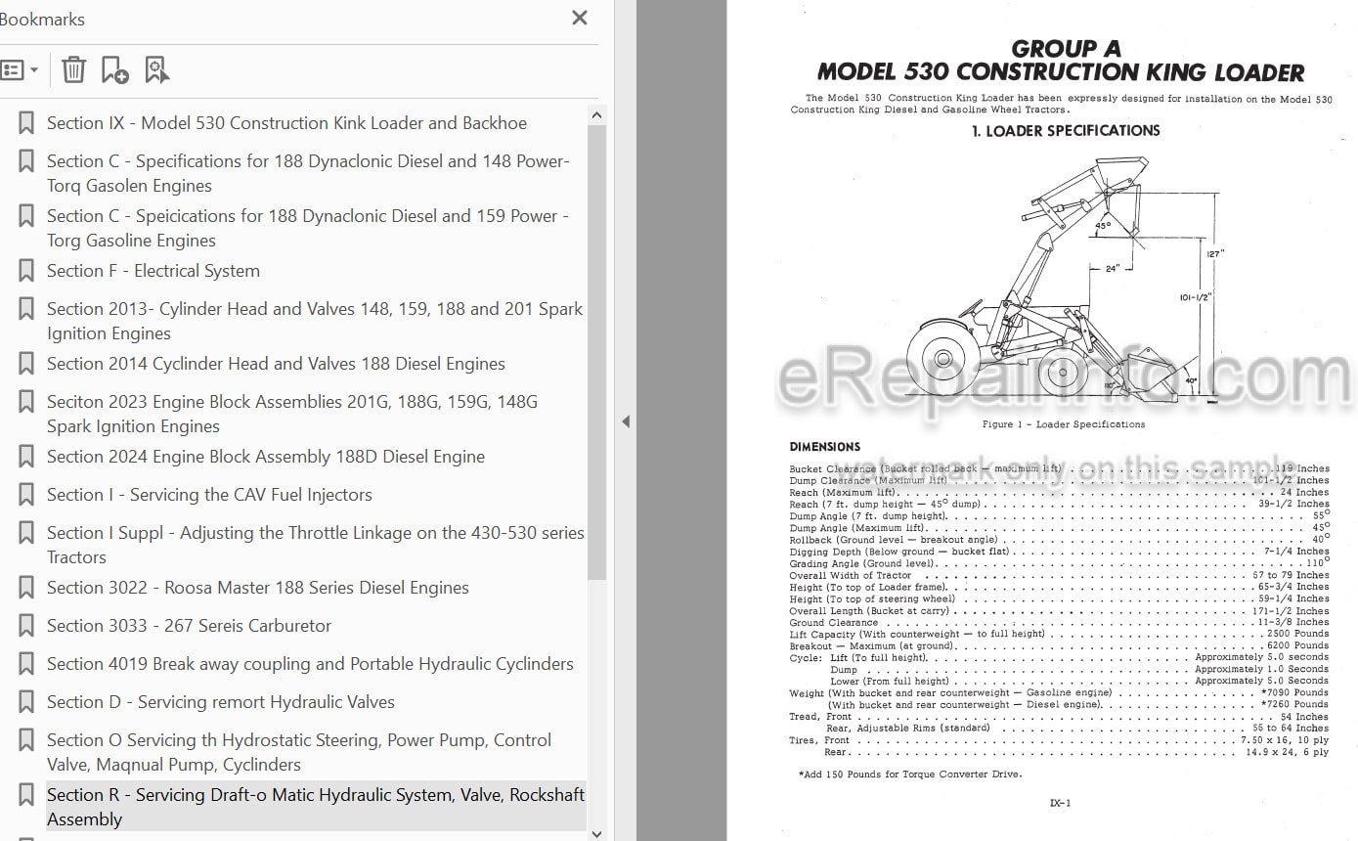Open Section I Suppl Throttle Linkage bookmark
Screen dimensions: 1358x841
click(316, 545)
